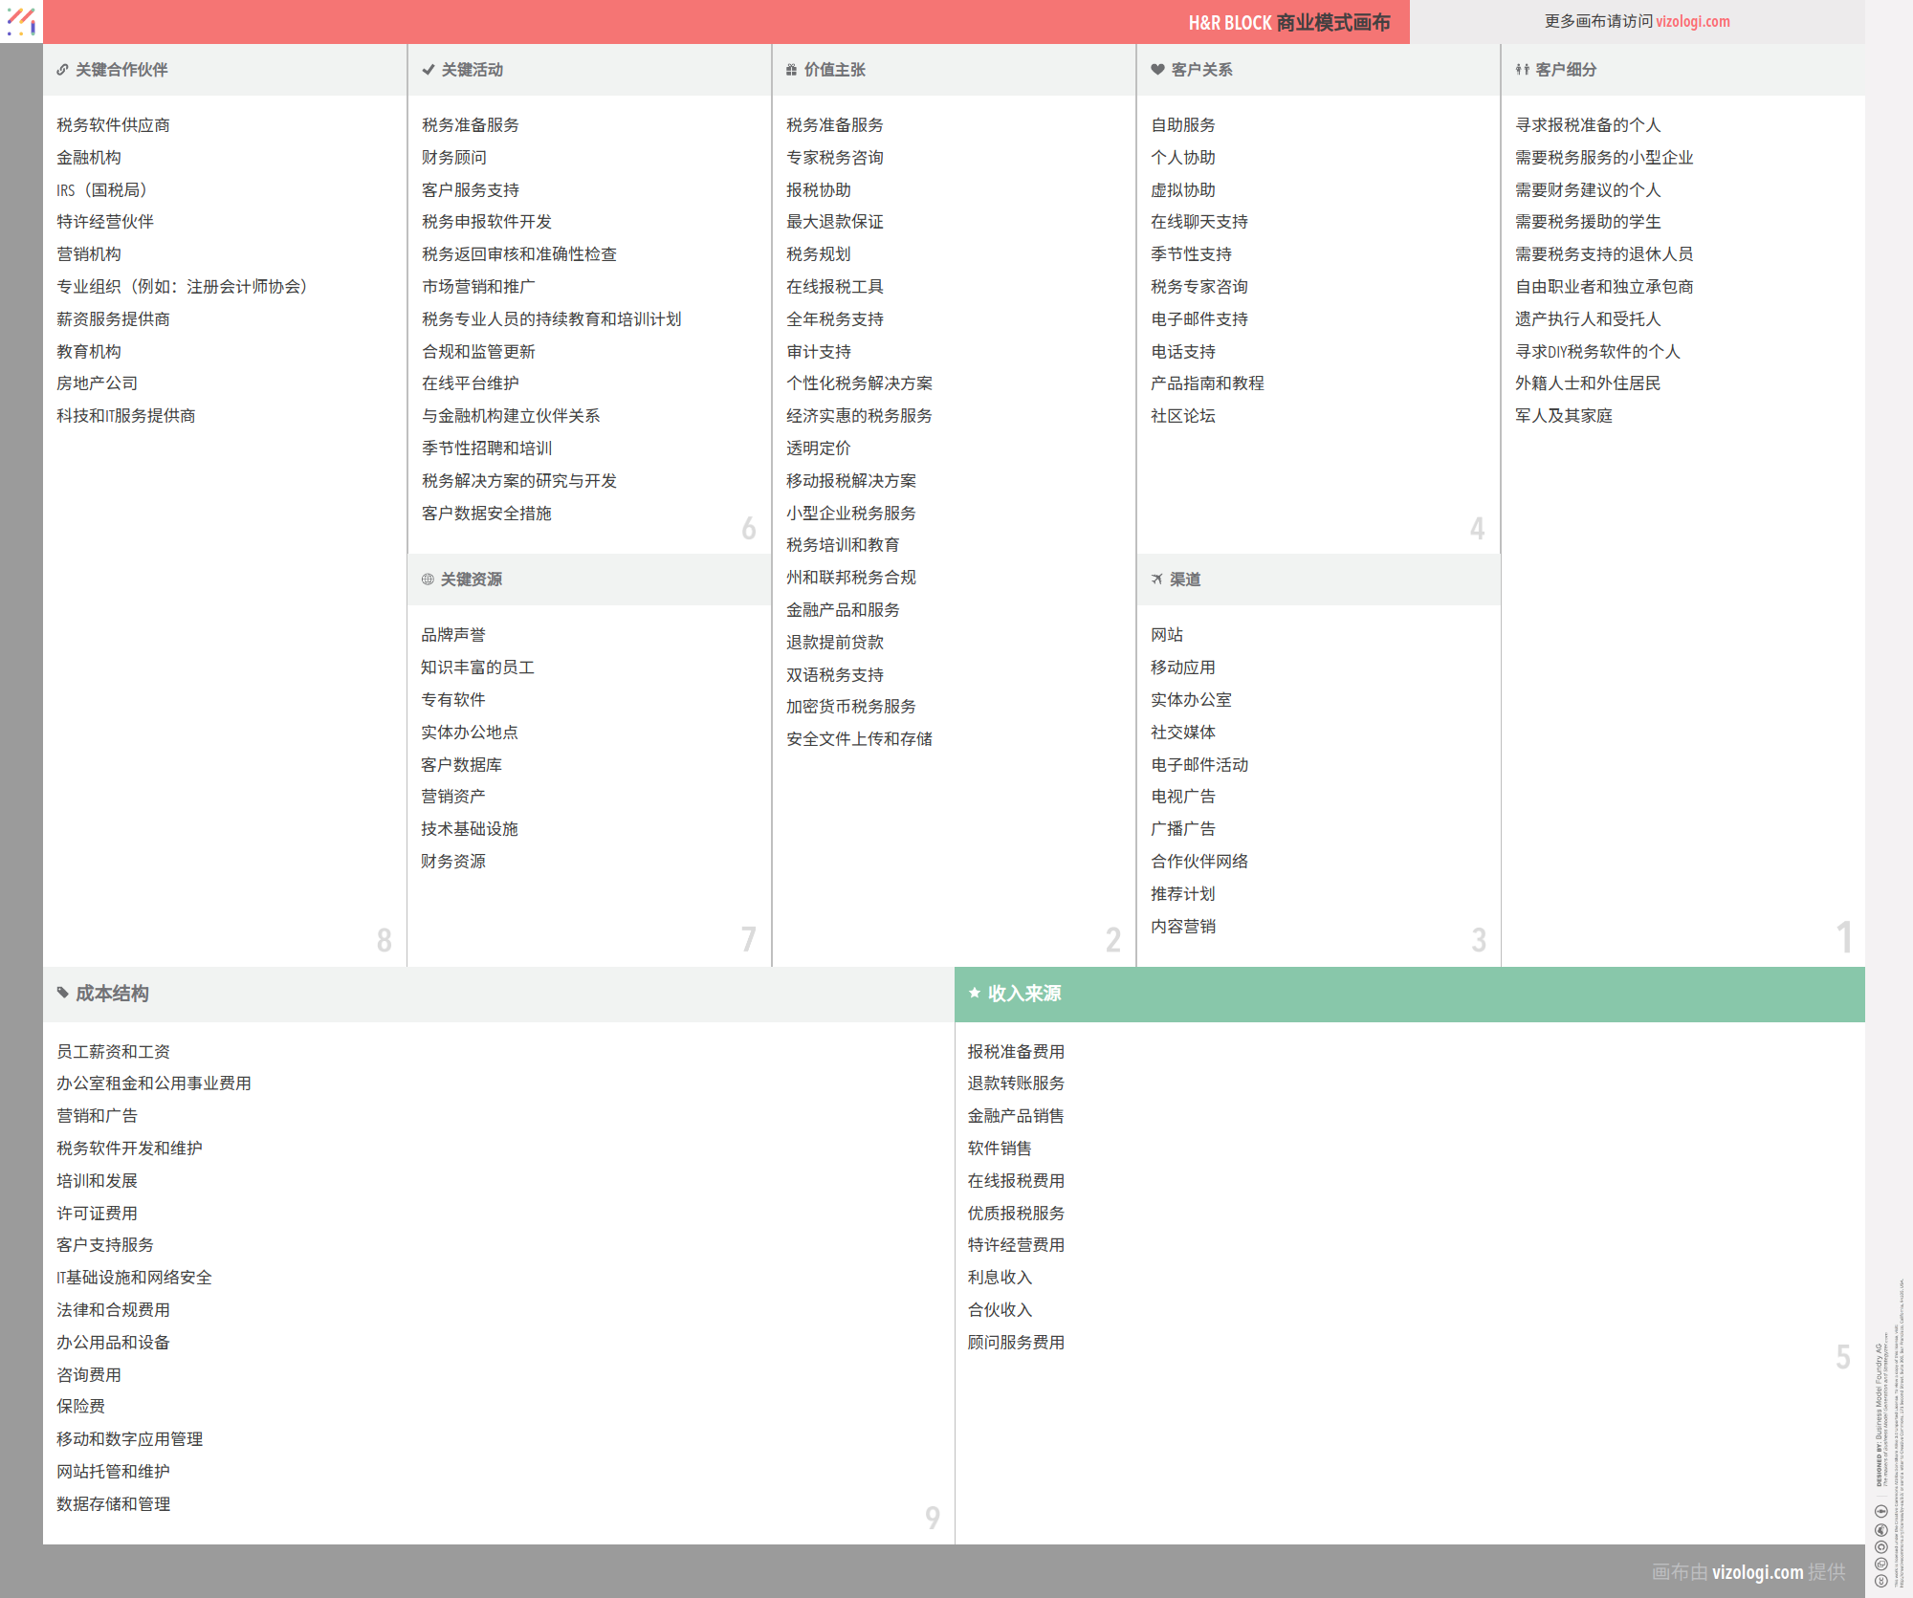This screenshot has height=1598, width=1913.
Task: Open the vizologi.com link in the footer
Action: 1757,1571
